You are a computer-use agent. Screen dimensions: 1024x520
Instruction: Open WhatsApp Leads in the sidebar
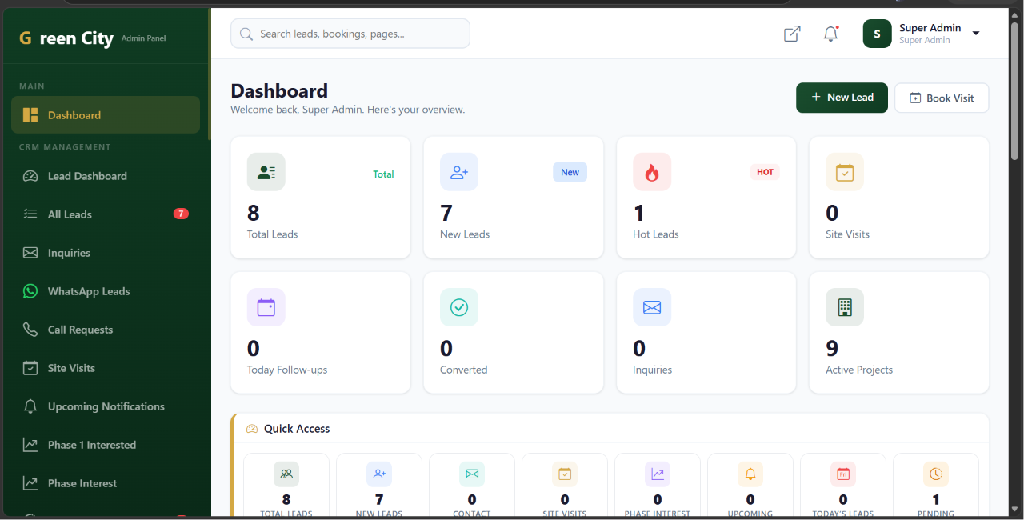click(106, 291)
